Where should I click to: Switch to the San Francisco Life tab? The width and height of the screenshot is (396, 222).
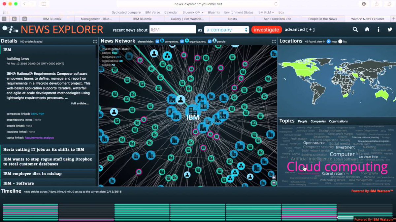point(278,19)
